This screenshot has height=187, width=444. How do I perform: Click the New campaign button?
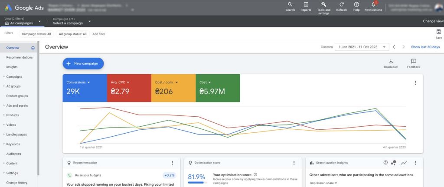click(x=83, y=63)
